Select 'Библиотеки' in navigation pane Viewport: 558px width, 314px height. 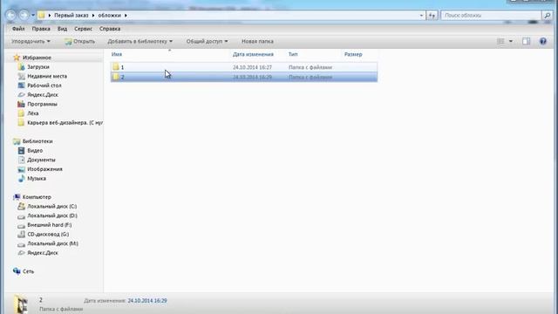[x=37, y=141]
